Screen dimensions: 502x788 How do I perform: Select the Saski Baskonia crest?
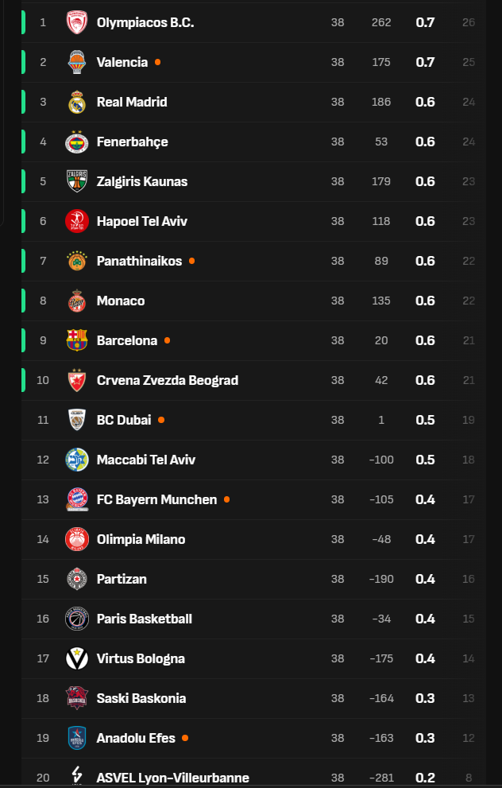click(x=76, y=698)
